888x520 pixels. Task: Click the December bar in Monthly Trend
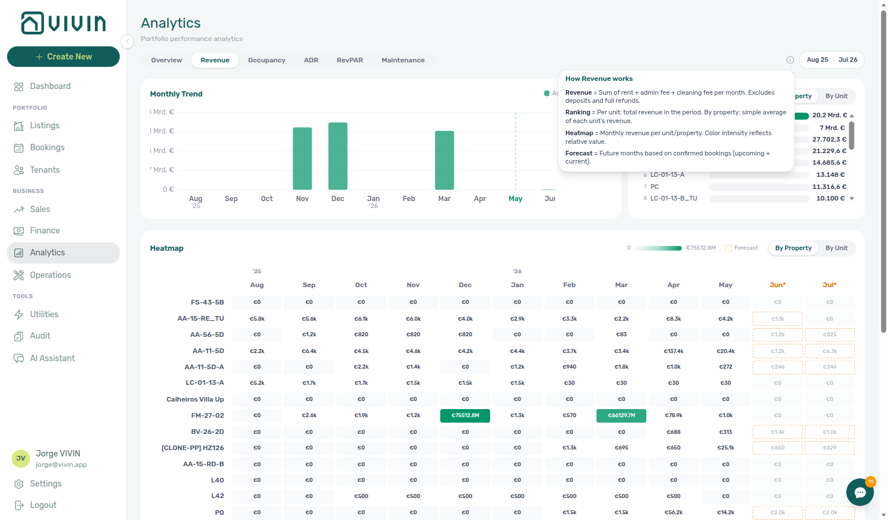click(x=338, y=156)
